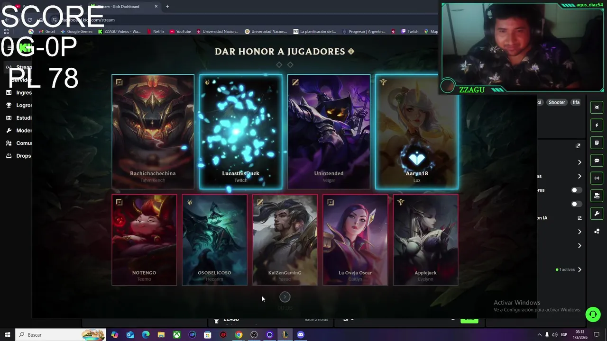Open Moderación item in Kick sidebar
Screen dimensions: 607x341
19,131
